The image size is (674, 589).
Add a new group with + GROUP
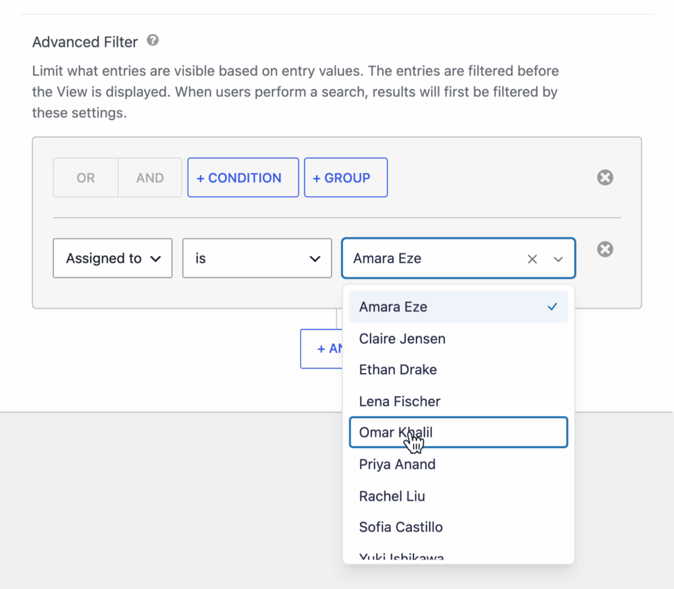[x=346, y=178]
